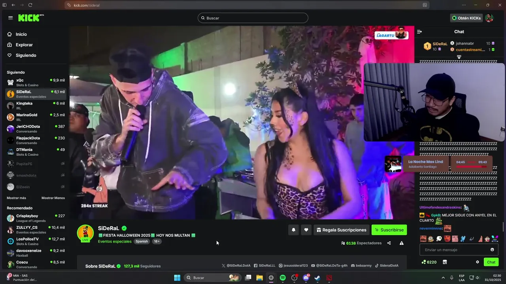Click the taskbar Buscar search box
Image resolution: width=506 pixels, height=284 pixels.
212,278
